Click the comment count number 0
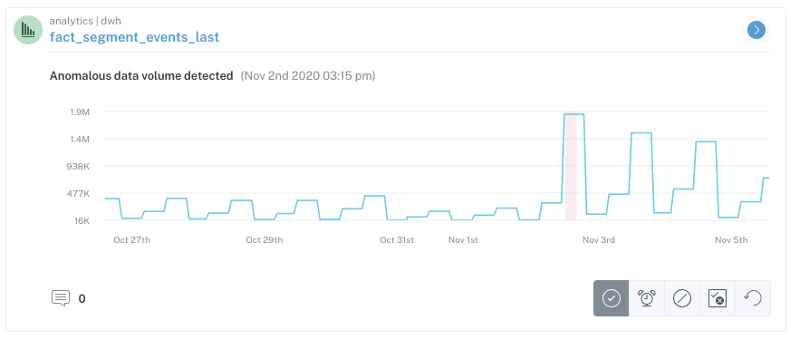This screenshot has height=340, width=790. 82,298
